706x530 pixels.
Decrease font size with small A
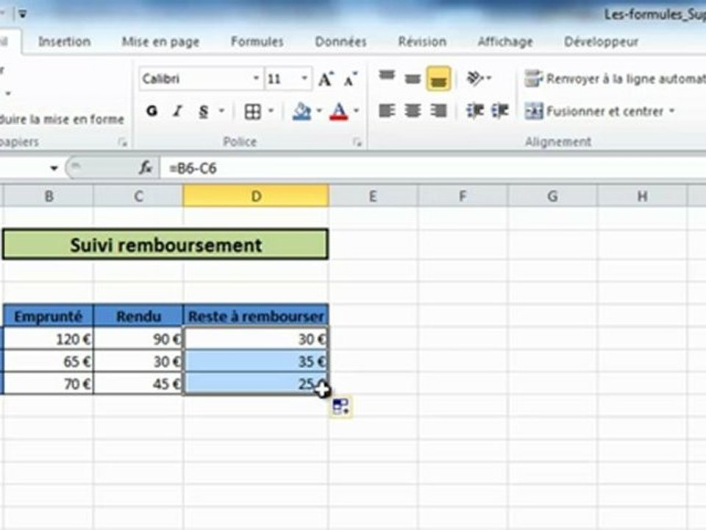coord(350,79)
